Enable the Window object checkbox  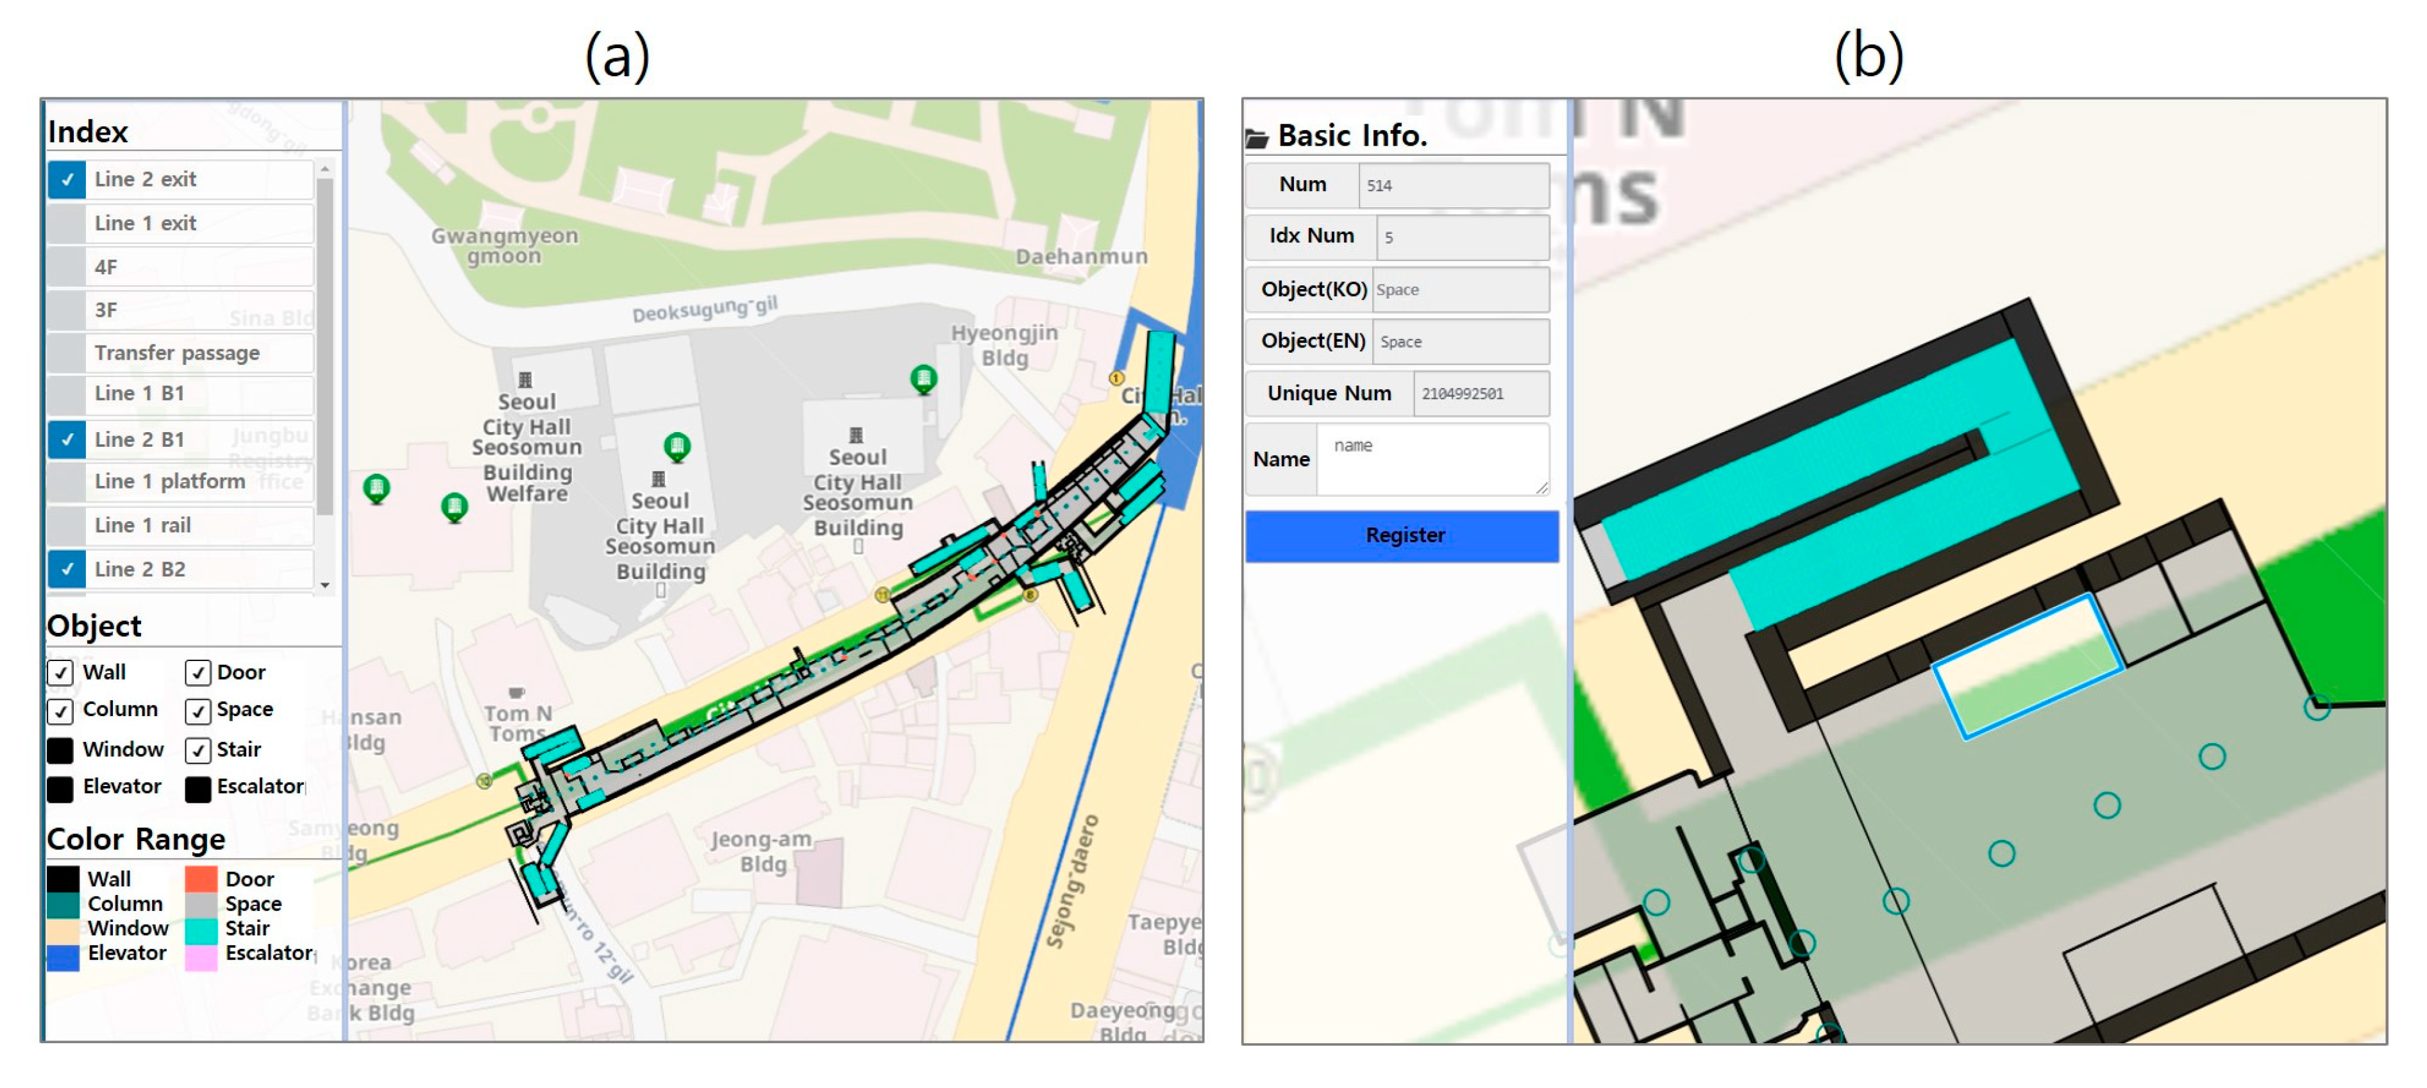tap(60, 750)
